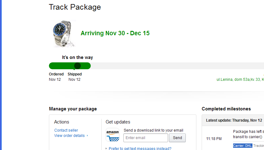Click the Completed milestones heading
Viewport: 264px width, 150px height.
click(x=226, y=109)
